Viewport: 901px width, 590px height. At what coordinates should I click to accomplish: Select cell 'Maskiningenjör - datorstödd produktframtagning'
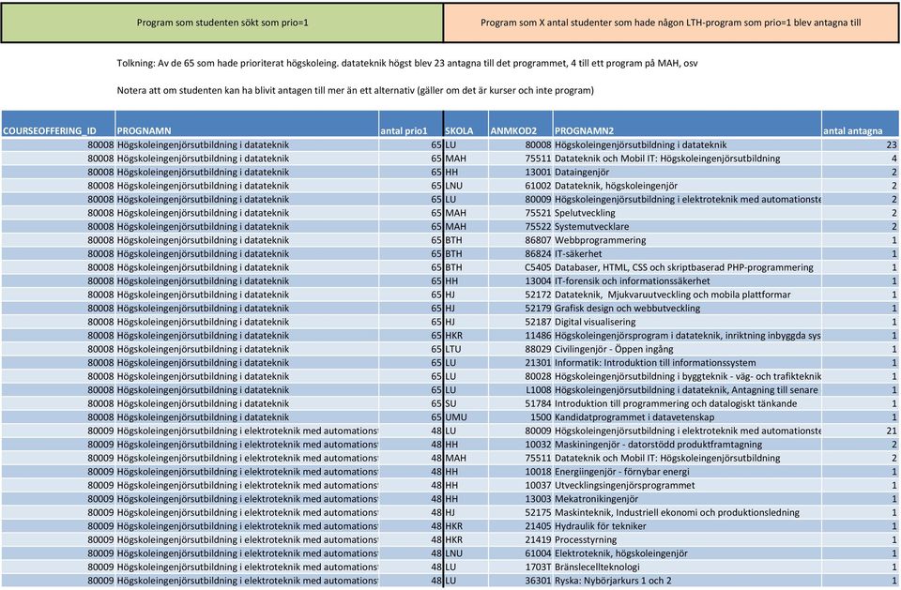click(x=687, y=444)
